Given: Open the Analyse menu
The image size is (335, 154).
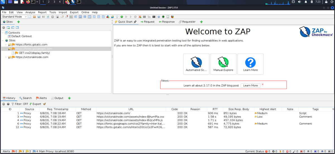Looking at the screenshot, I should [30, 12].
